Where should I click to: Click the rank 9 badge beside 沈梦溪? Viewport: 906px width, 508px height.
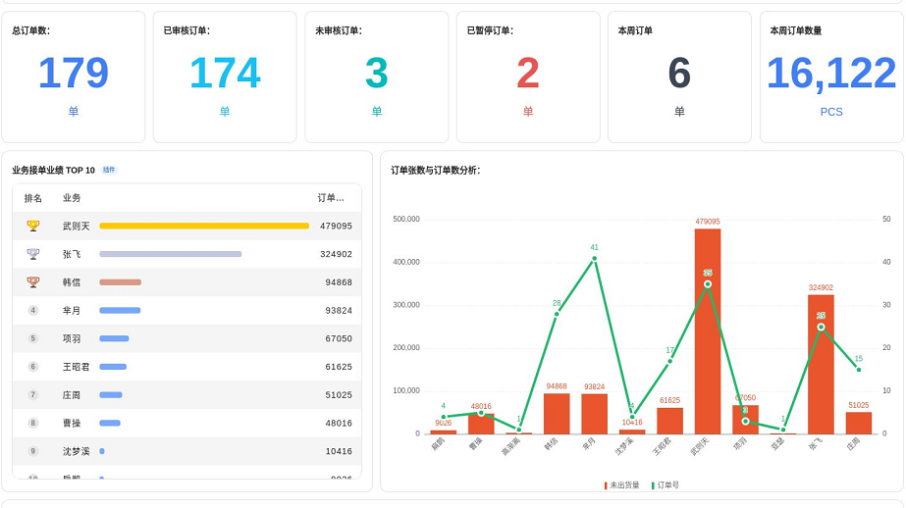pos(33,451)
